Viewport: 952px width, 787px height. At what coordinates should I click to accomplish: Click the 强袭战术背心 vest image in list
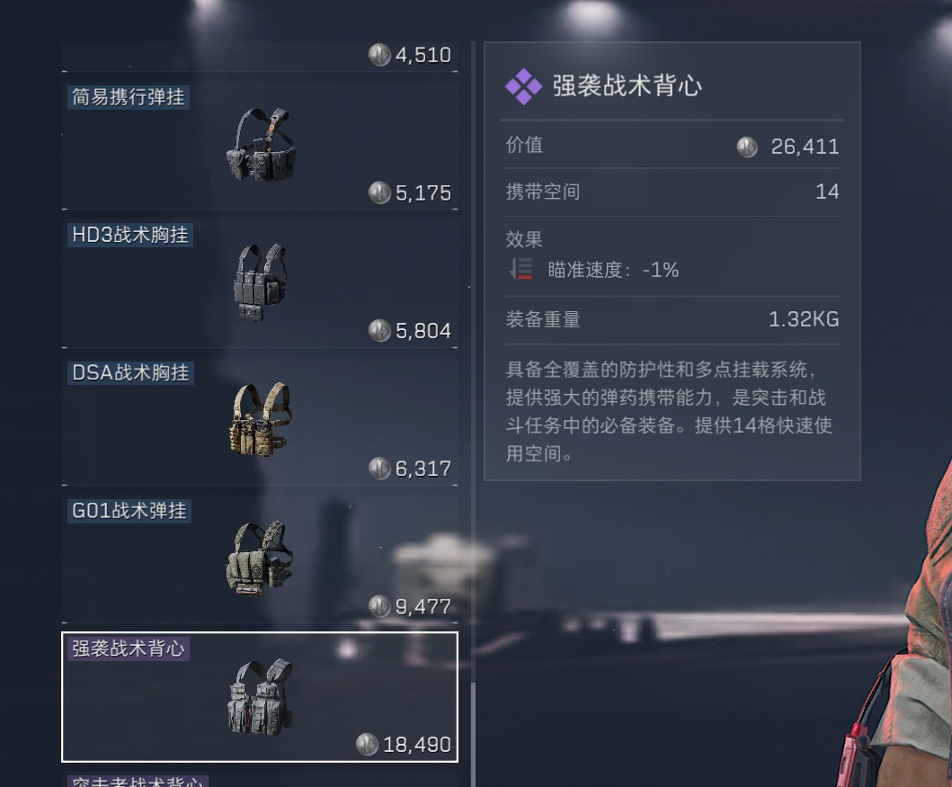[x=261, y=696]
